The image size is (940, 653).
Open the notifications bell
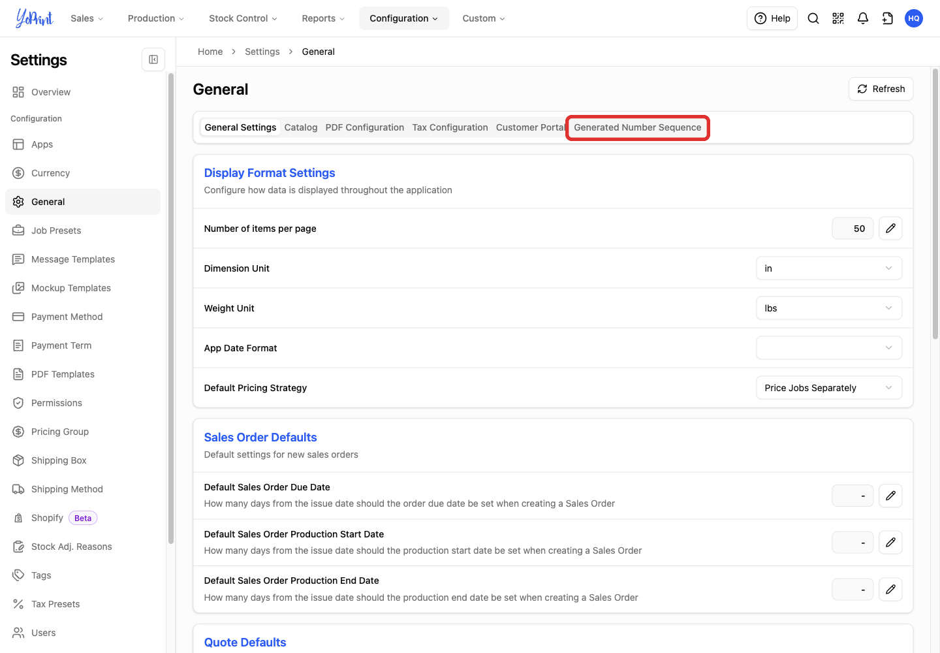(x=863, y=18)
